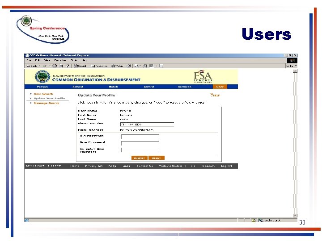Open the Glossary footer link
The image size is (322, 241).
tap(208, 166)
